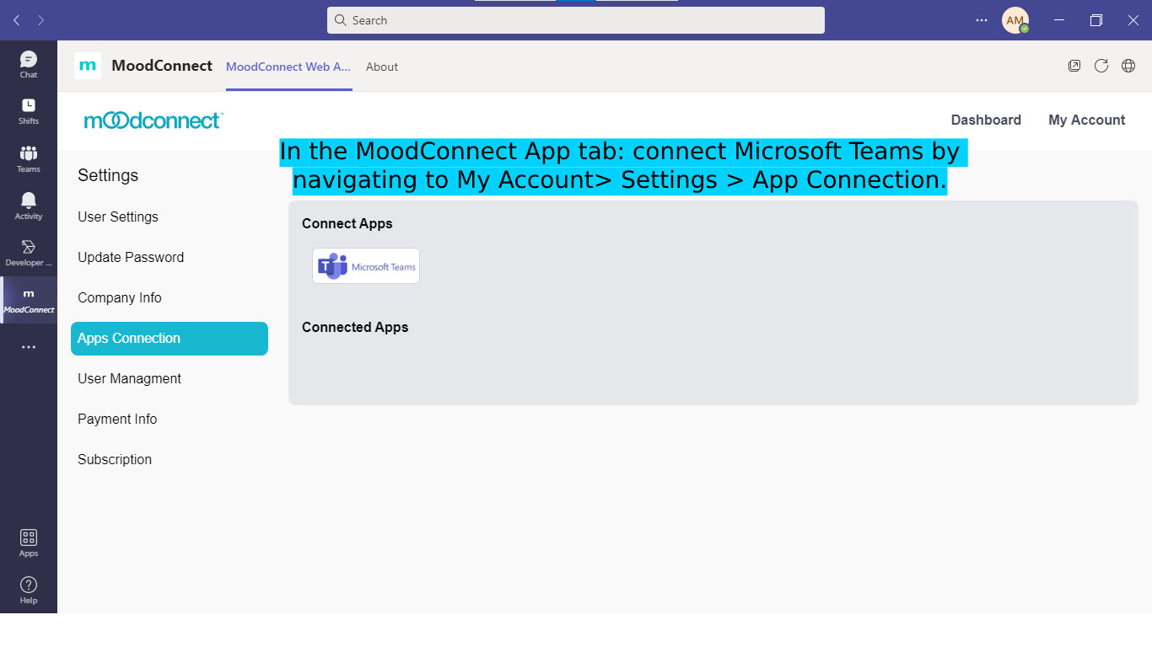Reload the MoodConnect tab

point(1101,66)
